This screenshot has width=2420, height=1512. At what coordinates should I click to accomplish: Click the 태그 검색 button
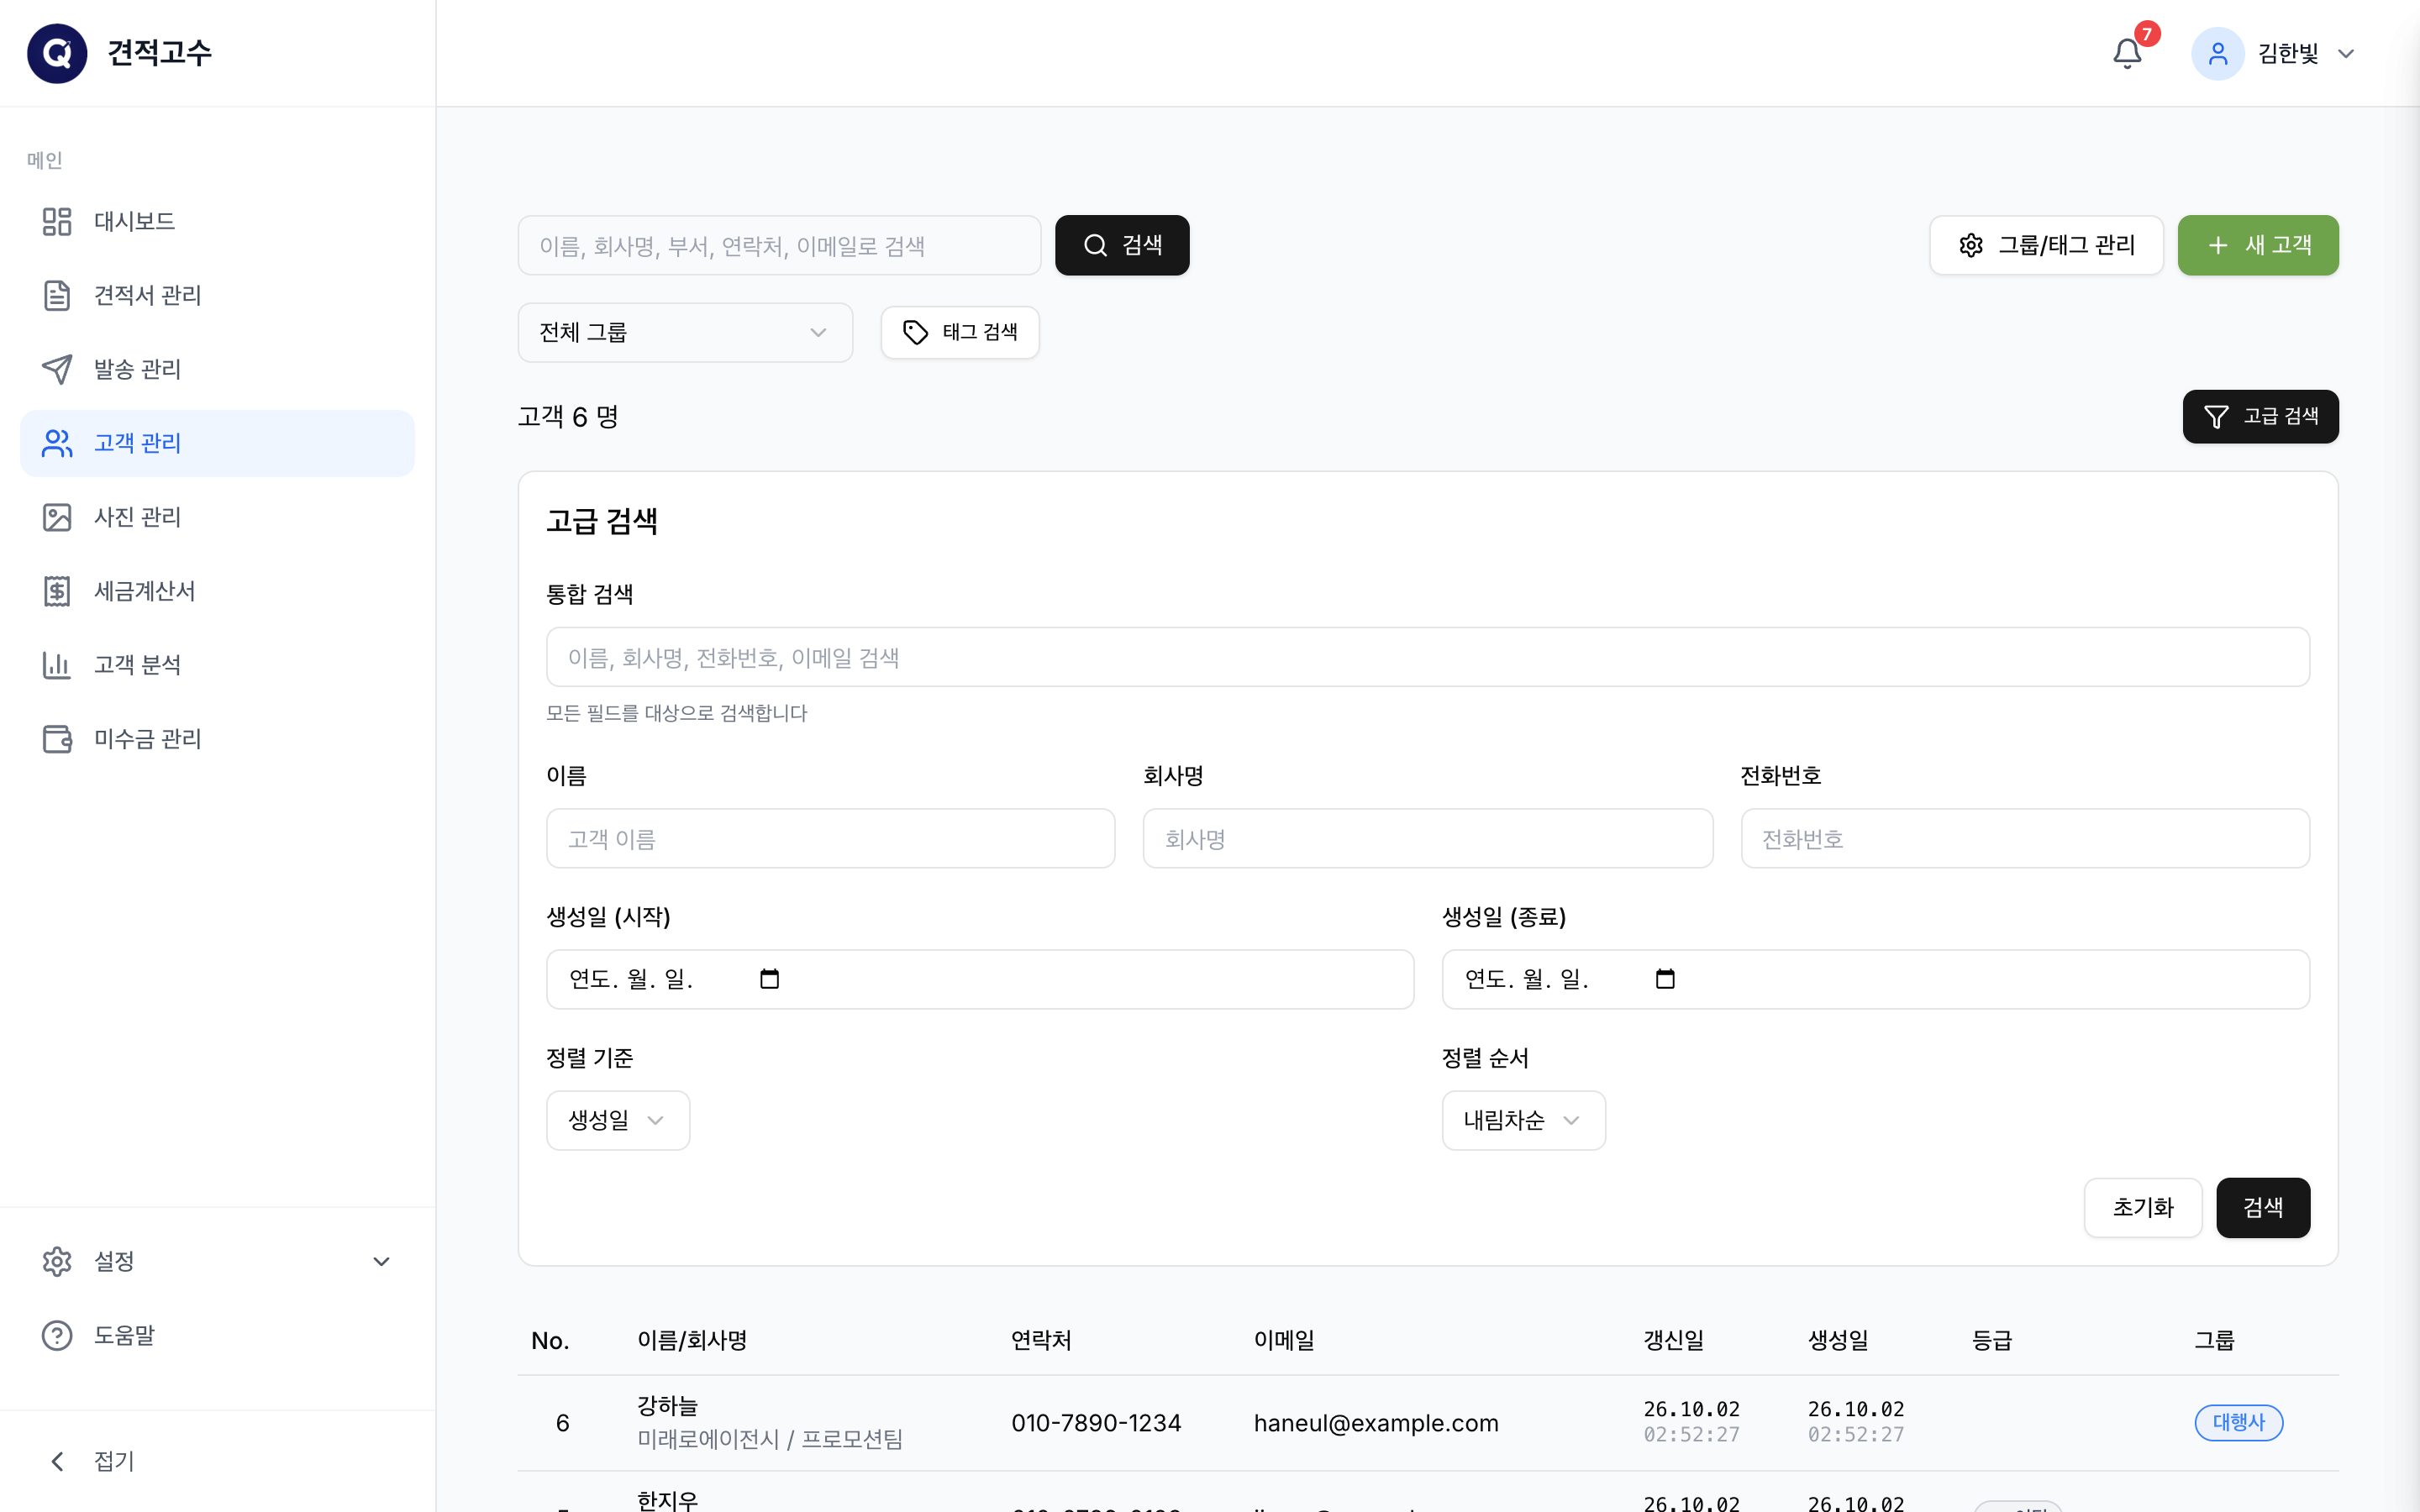coord(960,332)
